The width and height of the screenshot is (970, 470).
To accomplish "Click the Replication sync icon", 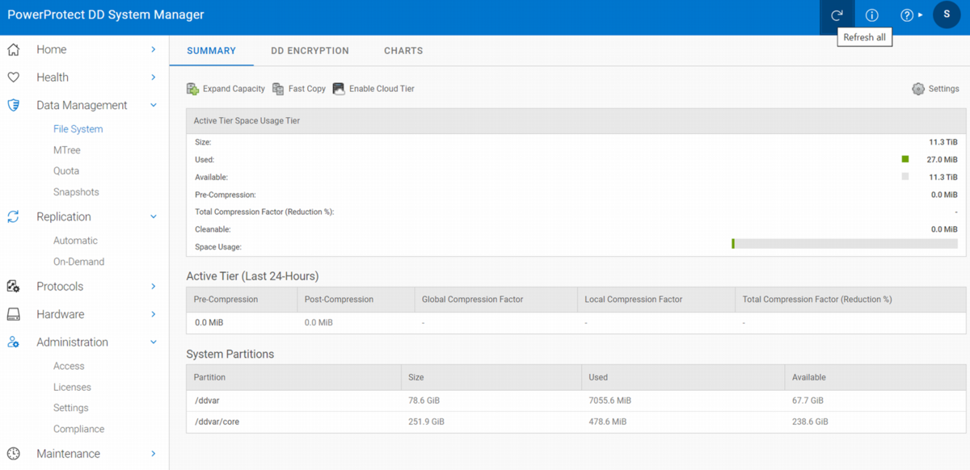I will 14,216.
